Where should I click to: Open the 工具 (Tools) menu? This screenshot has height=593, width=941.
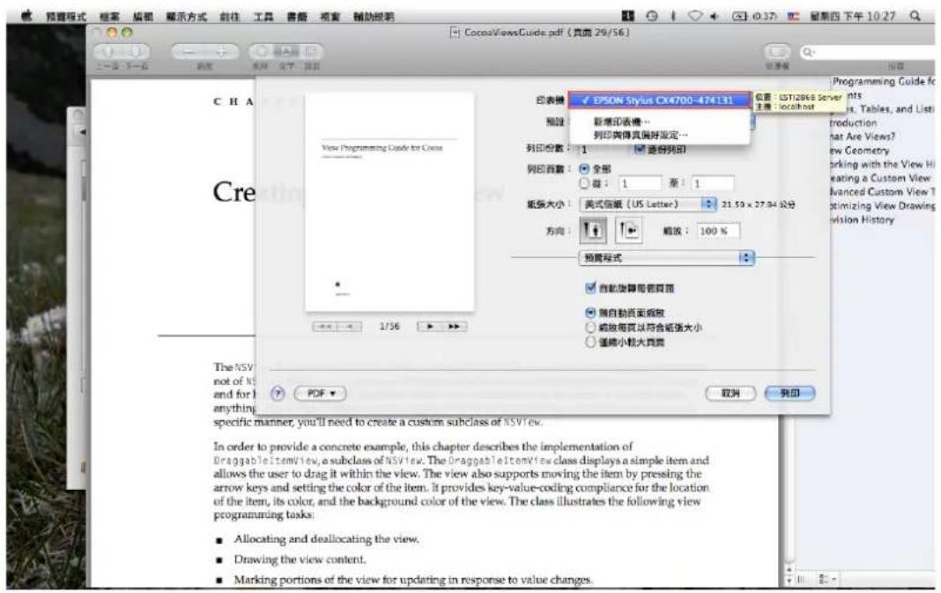pyautogui.click(x=263, y=17)
